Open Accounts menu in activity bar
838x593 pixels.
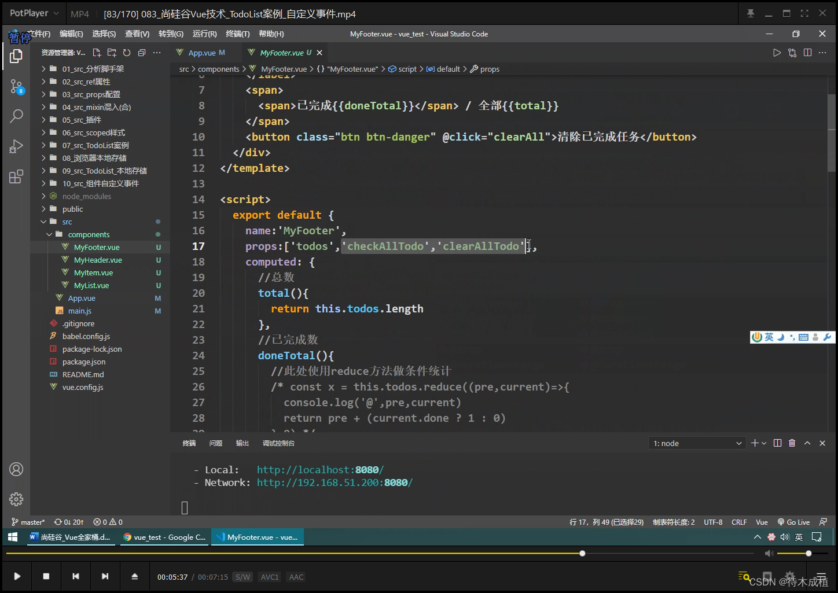coord(16,469)
